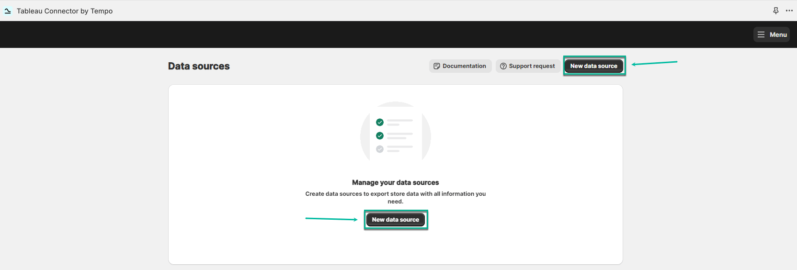Click the Create data sources description text
Screen dimensions: 797x270
pos(396,198)
